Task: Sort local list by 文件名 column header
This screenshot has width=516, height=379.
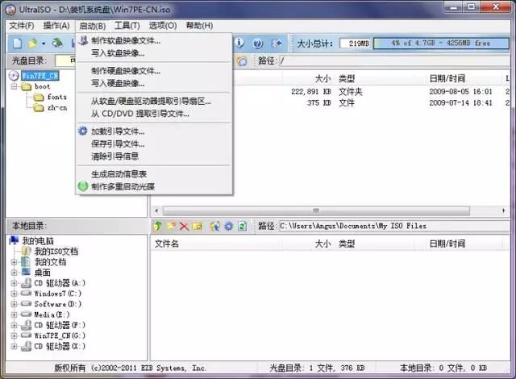Action: point(216,244)
